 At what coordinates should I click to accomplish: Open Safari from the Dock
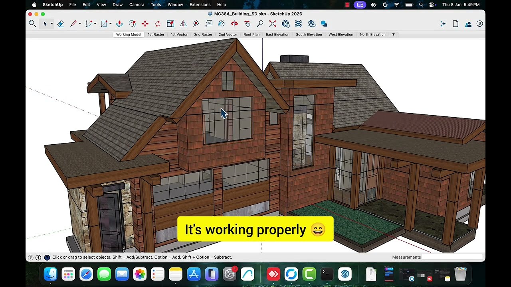[x=86, y=274]
